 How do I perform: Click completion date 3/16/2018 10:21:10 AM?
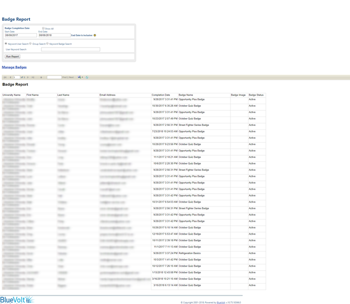tap(165, 279)
